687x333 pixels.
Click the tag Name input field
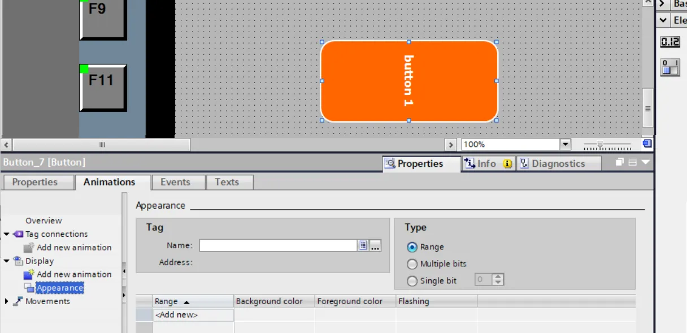coord(278,245)
